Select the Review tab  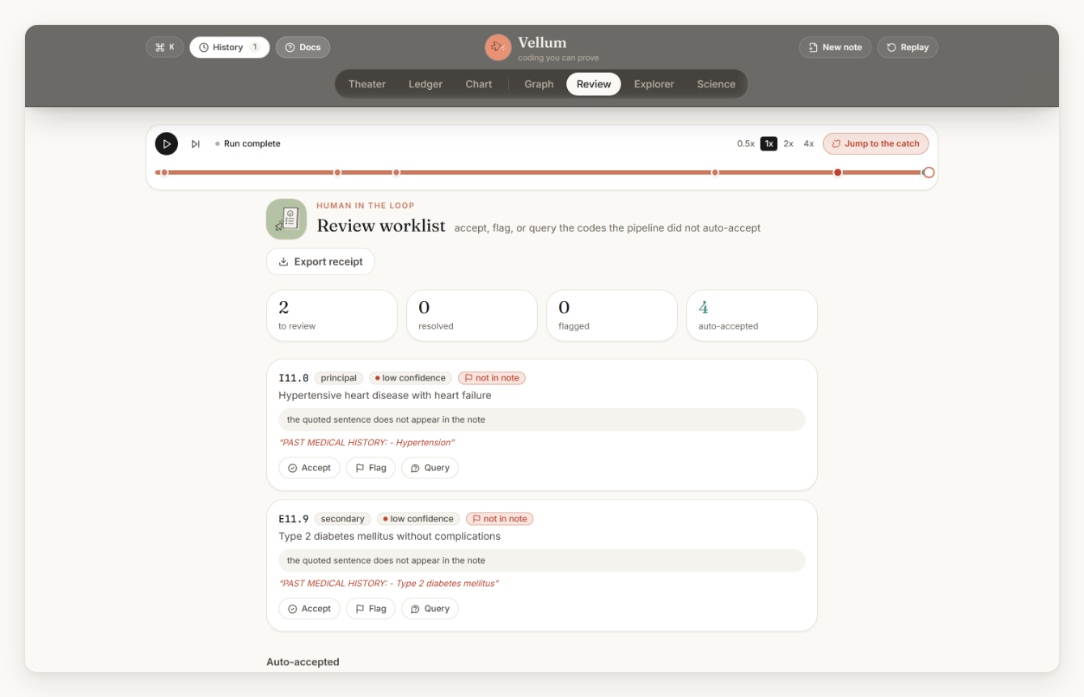pos(594,84)
